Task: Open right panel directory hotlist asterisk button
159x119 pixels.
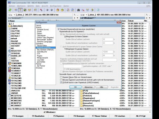Action: coord(147,18)
